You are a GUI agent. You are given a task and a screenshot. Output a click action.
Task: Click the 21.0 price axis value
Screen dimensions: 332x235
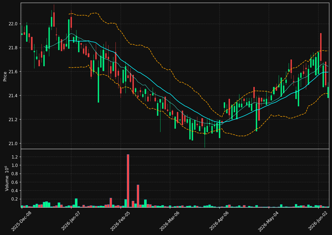pyautogui.click(x=13, y=143)
